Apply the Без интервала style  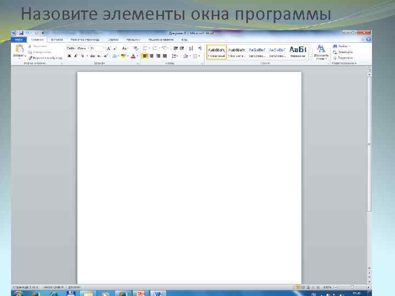[x=236, y=52]
